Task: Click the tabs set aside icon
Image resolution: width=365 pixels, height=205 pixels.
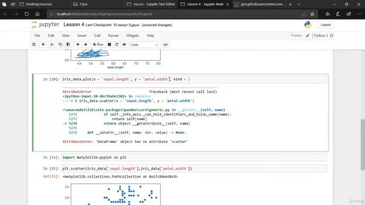Action: (x=5, y=4)
